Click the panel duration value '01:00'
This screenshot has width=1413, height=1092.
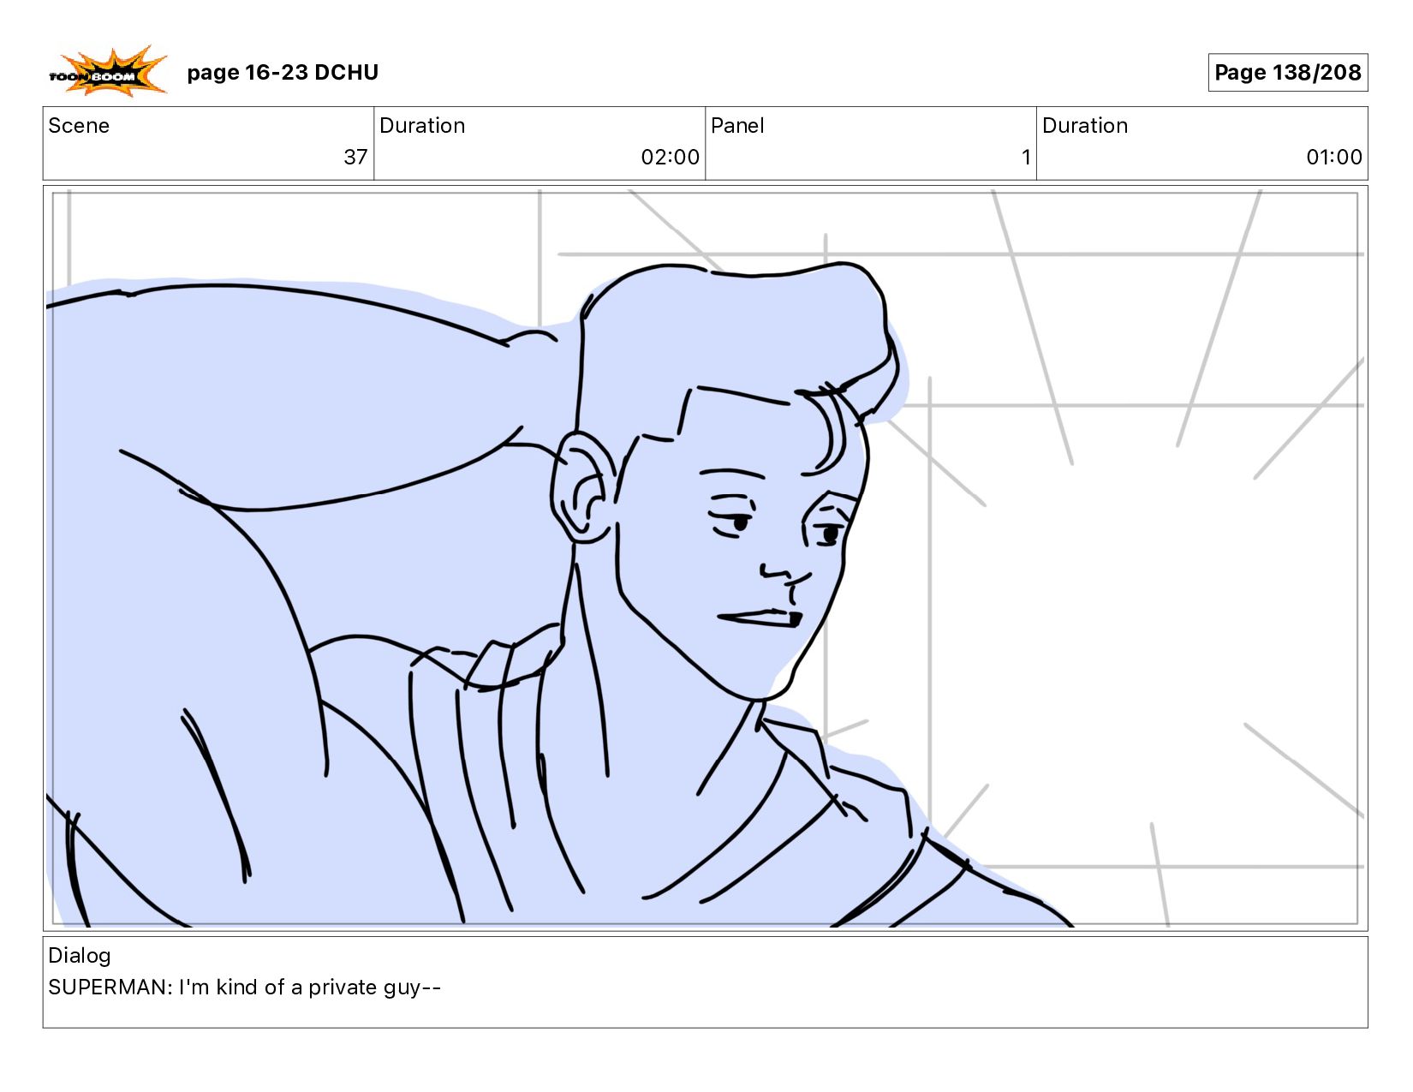pos(1333,158)
